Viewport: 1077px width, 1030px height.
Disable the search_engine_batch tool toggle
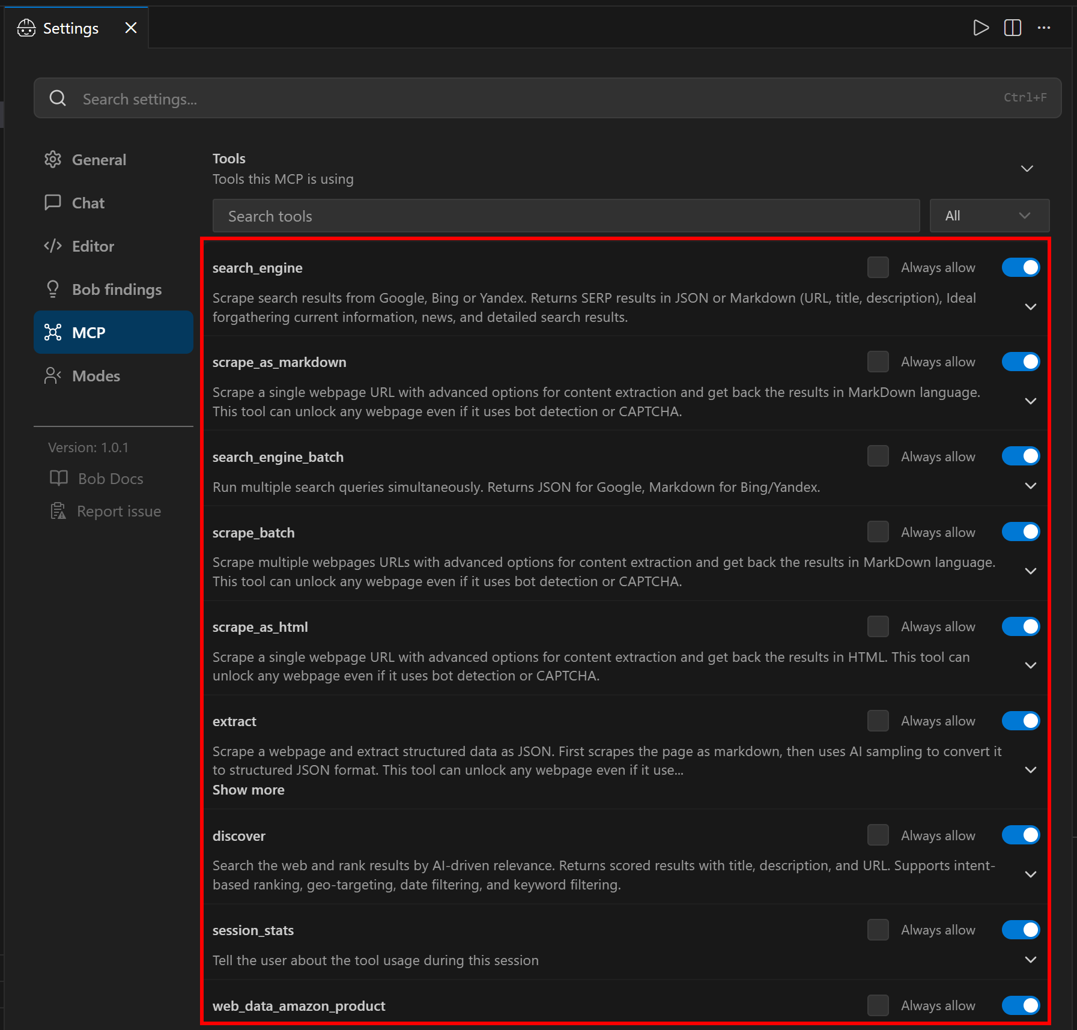(x=1021, y=456)
